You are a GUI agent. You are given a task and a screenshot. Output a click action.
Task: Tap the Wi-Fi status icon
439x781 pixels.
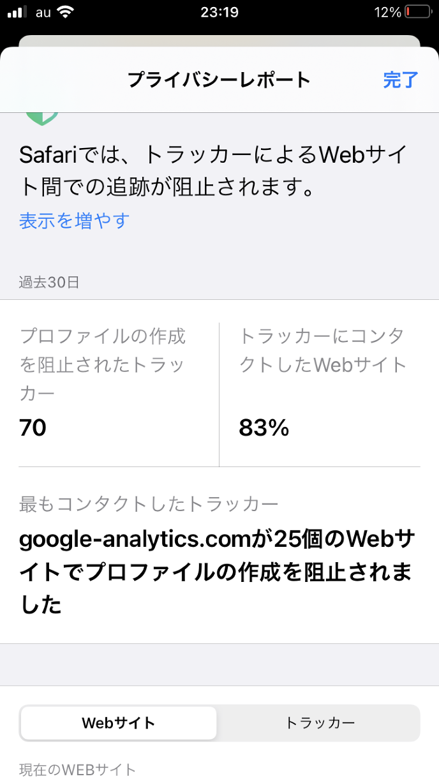tap(64, 12)
